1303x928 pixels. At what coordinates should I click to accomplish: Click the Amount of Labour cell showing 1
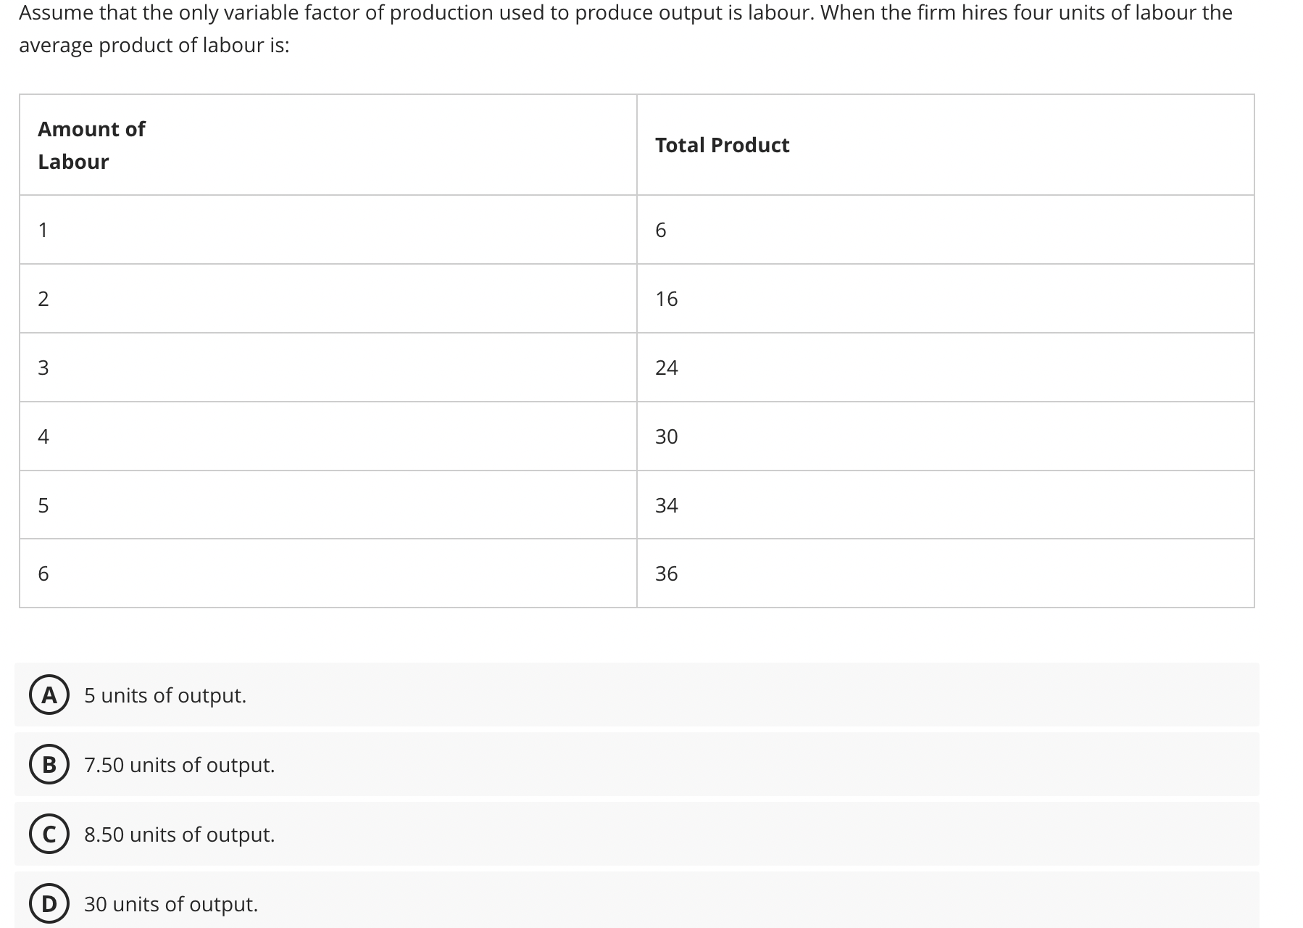[43, 230]
